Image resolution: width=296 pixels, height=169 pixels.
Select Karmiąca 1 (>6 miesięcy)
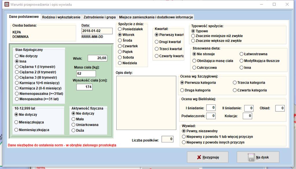point(37,83)
